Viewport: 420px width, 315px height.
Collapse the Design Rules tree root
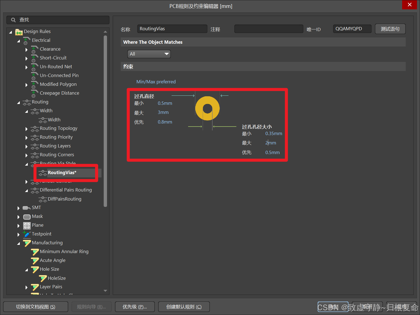point(10,32)
